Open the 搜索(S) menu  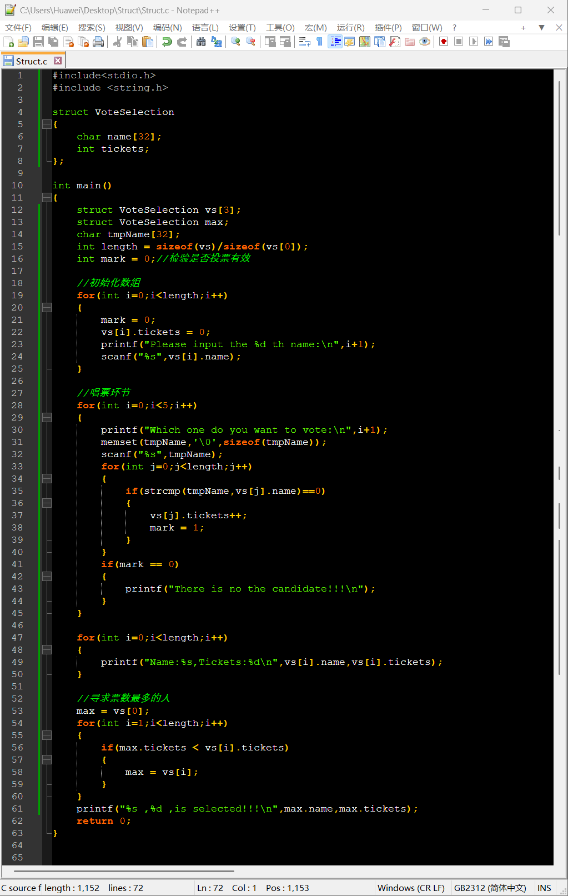coord(92,27)
